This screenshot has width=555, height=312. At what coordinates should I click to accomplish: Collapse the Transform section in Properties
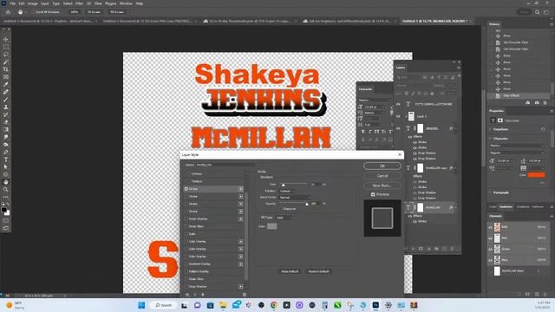click(491, 129)
